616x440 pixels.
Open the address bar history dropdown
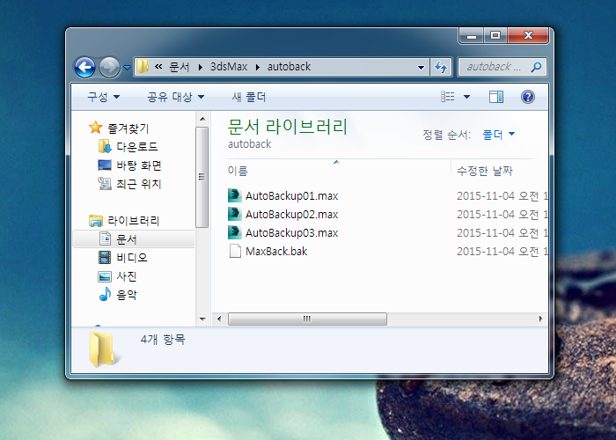pyautogui.click(x=421, y=67)
